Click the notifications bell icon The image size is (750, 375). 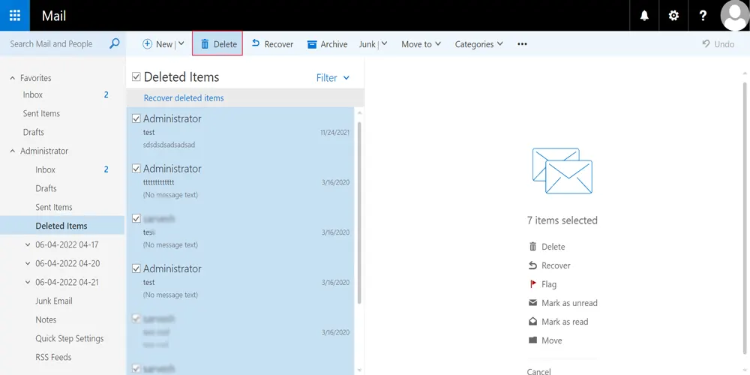(x=644, y=16)
